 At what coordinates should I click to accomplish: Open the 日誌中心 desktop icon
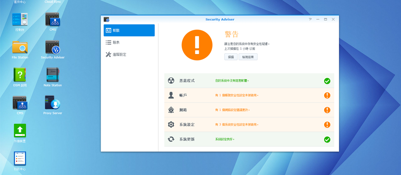[20, 158]
